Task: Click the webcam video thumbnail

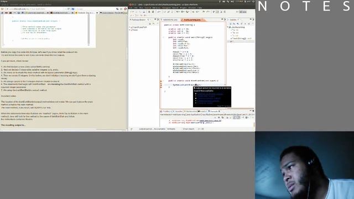Action: (x=305, y=165)
